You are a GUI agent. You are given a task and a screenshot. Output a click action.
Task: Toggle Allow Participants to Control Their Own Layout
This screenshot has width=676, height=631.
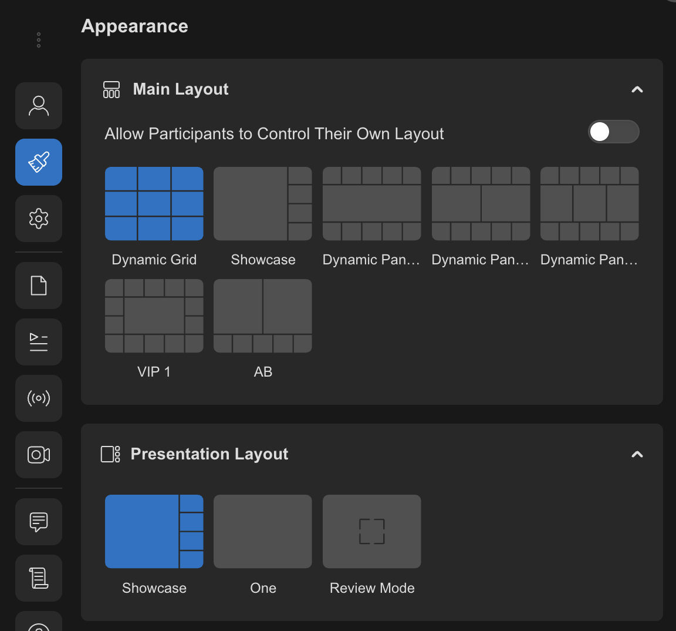tap(613, 132)
